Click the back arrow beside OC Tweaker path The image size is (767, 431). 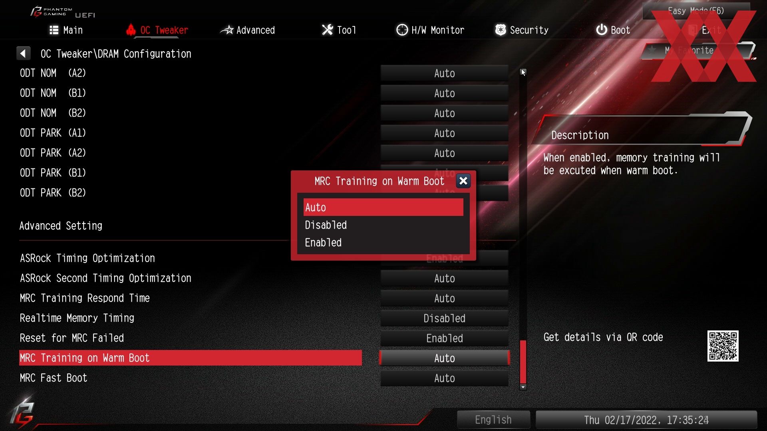(x=23, y=53)
